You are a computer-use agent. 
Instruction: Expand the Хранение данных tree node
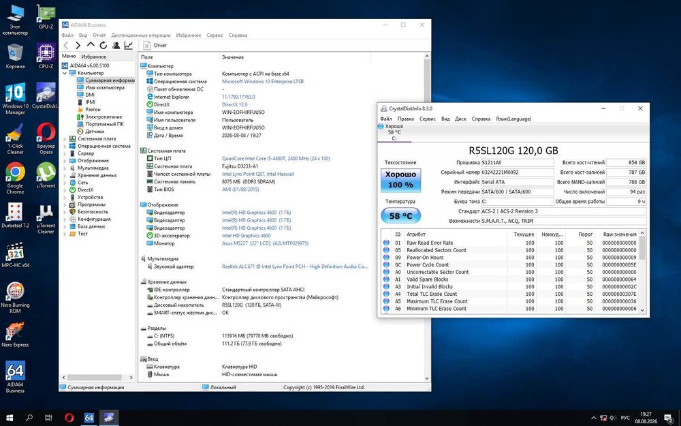65,175
